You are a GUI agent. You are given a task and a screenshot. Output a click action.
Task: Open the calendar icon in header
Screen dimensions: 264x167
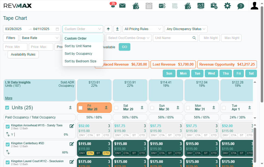click(x=149, y=6)
